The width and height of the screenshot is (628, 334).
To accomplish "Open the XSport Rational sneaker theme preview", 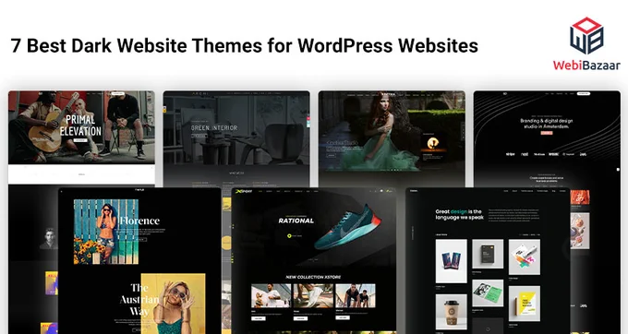I will [x=314, y=260].
